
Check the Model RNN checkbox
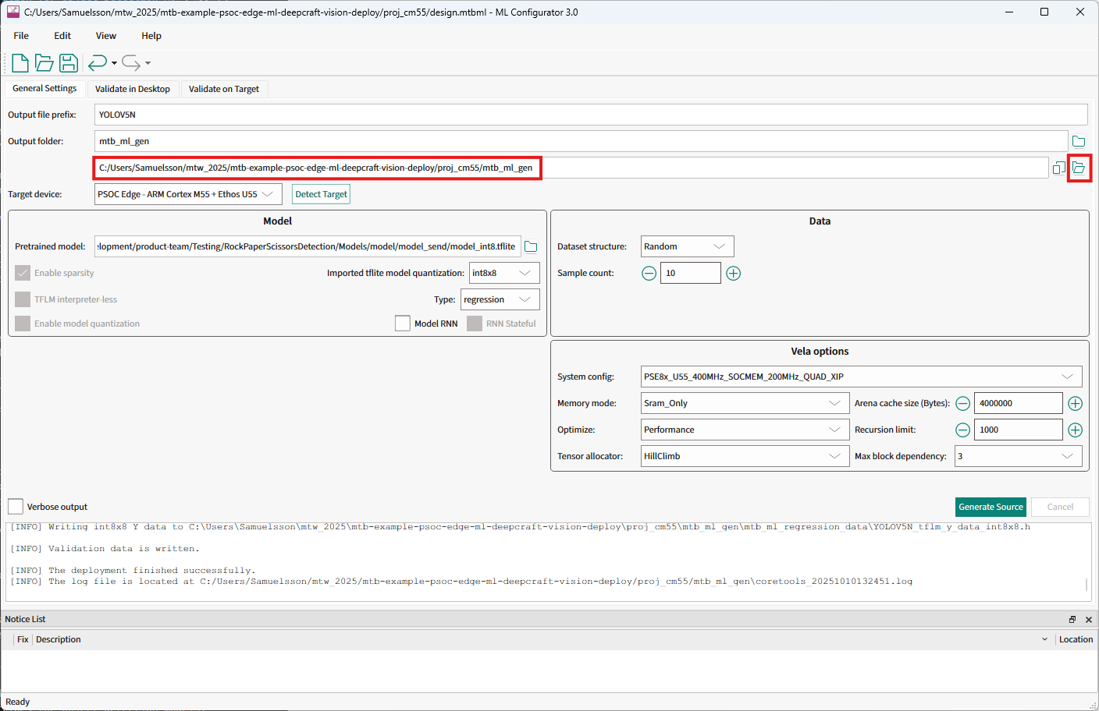(403, 324)
